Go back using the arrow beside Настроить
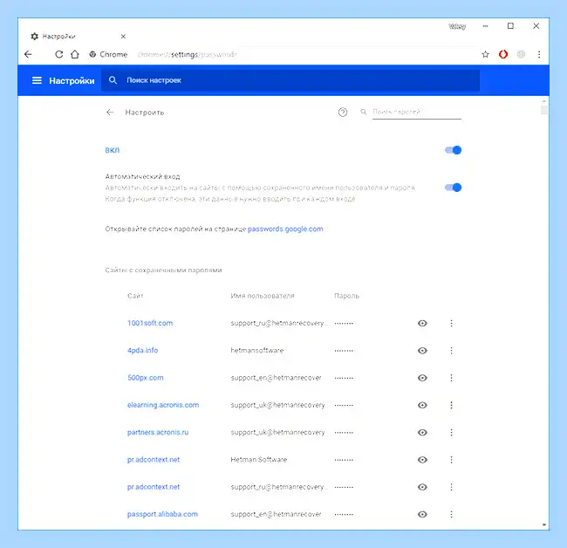Screen dimensions: 567x548 (x=110, y=113)
